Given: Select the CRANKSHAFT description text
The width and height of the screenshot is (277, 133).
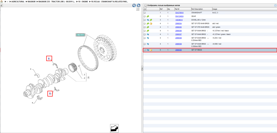Looking at the screenshot, I should tap(196, 13).
